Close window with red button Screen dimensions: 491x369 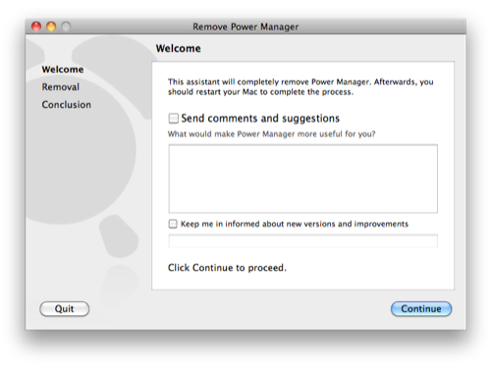36,26
